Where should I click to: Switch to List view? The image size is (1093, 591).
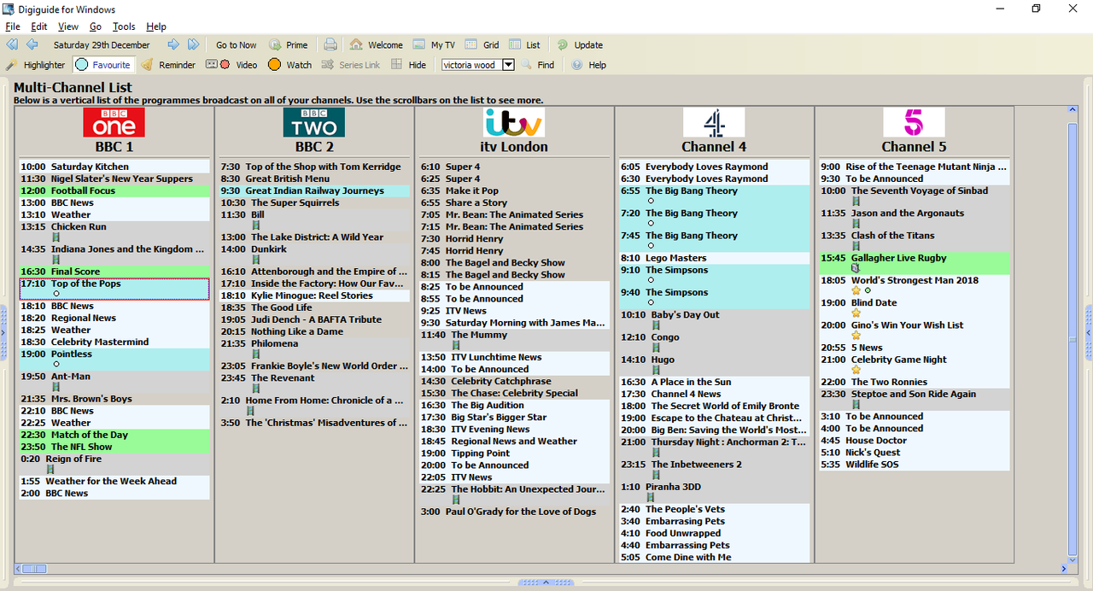pos(524,45)
